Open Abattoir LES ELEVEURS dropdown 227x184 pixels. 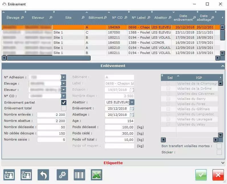pos(132,102)
